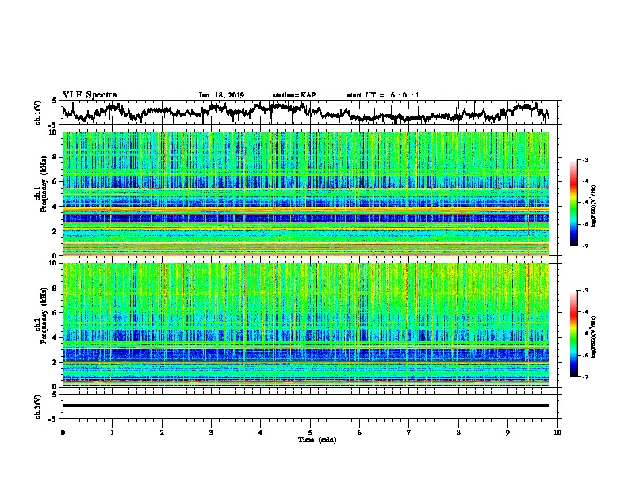Click the 'start UT = 6 : 0 : 1' label
This screenshot has width=628, height=485.
click(x=383, y=95)
